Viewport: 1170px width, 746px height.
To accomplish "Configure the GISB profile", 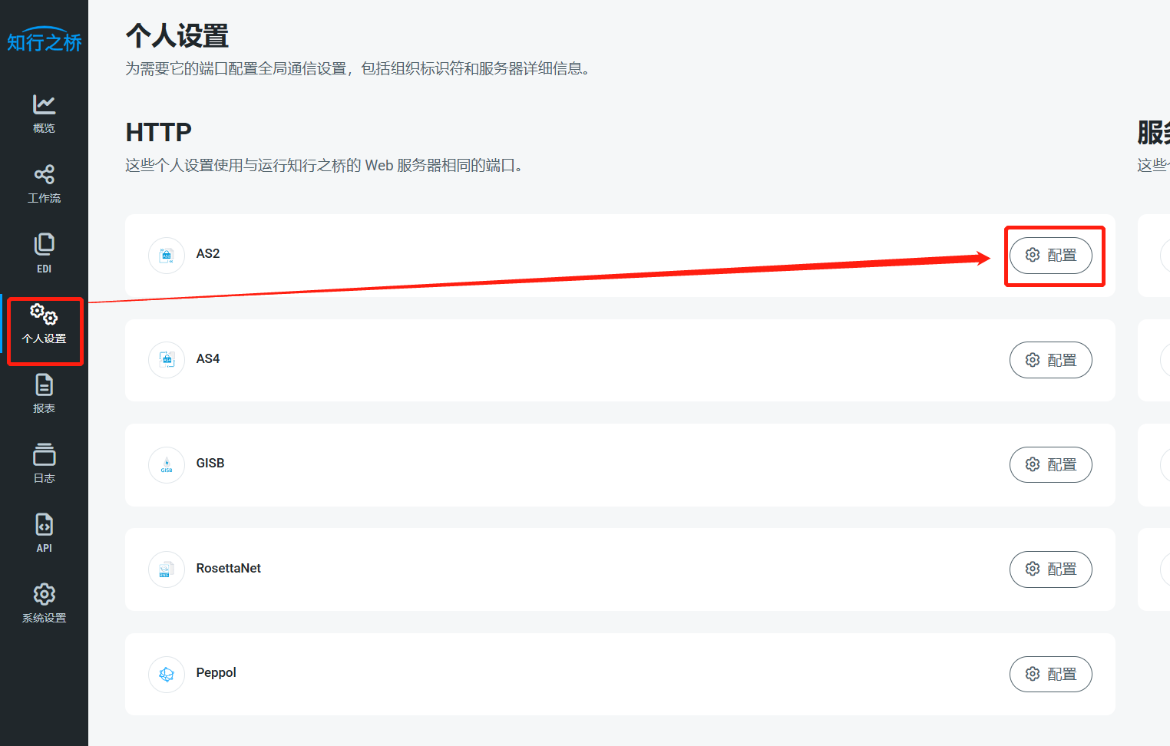I will pyautogui.click(x=1050, y=464).
